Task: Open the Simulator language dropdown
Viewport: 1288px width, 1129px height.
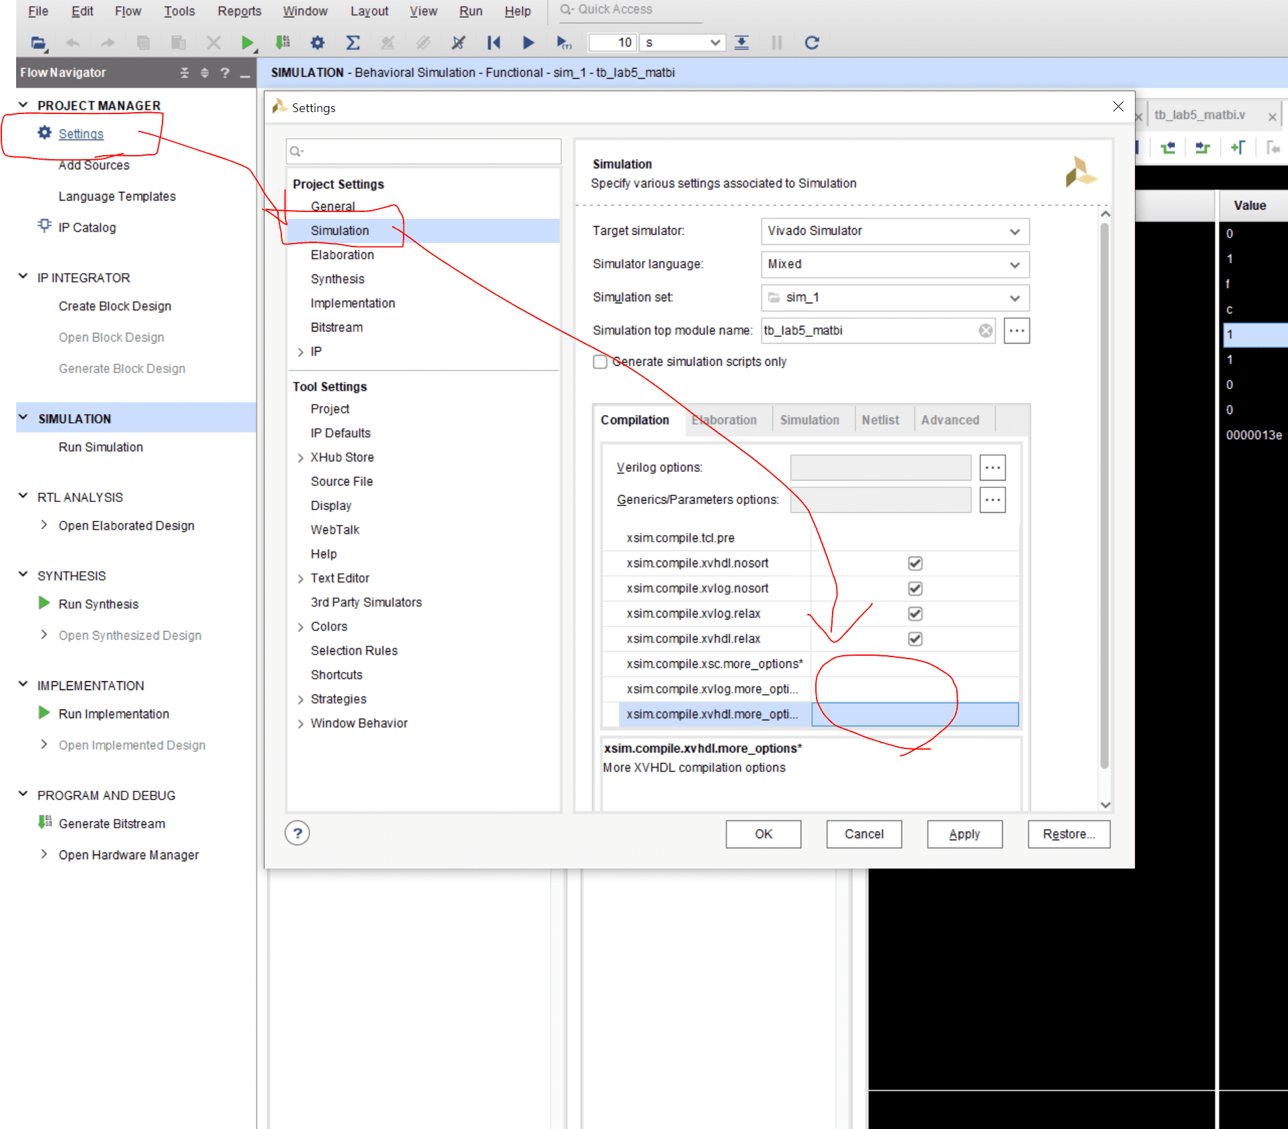Action: click(895, 264)
